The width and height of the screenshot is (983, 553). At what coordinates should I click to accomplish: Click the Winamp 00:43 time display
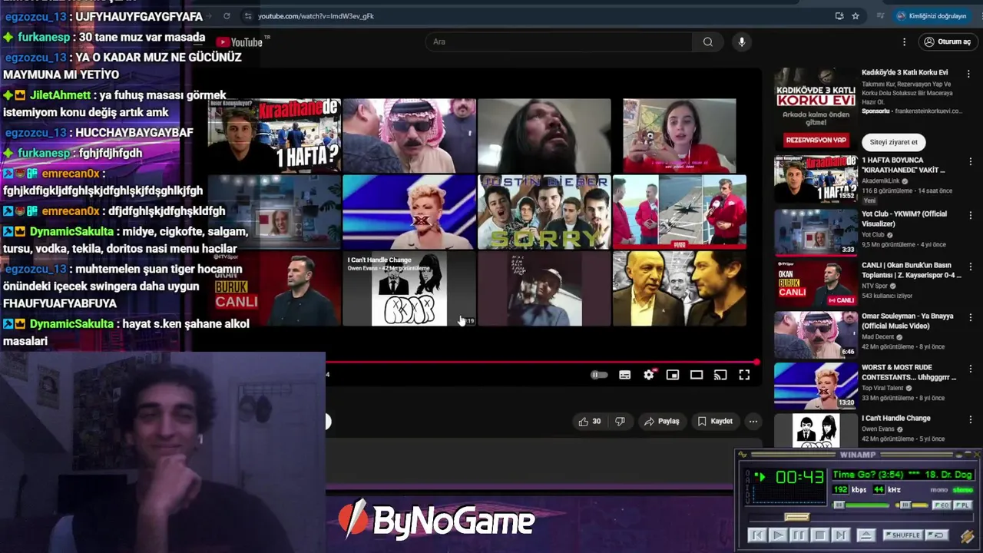[799, 477]
